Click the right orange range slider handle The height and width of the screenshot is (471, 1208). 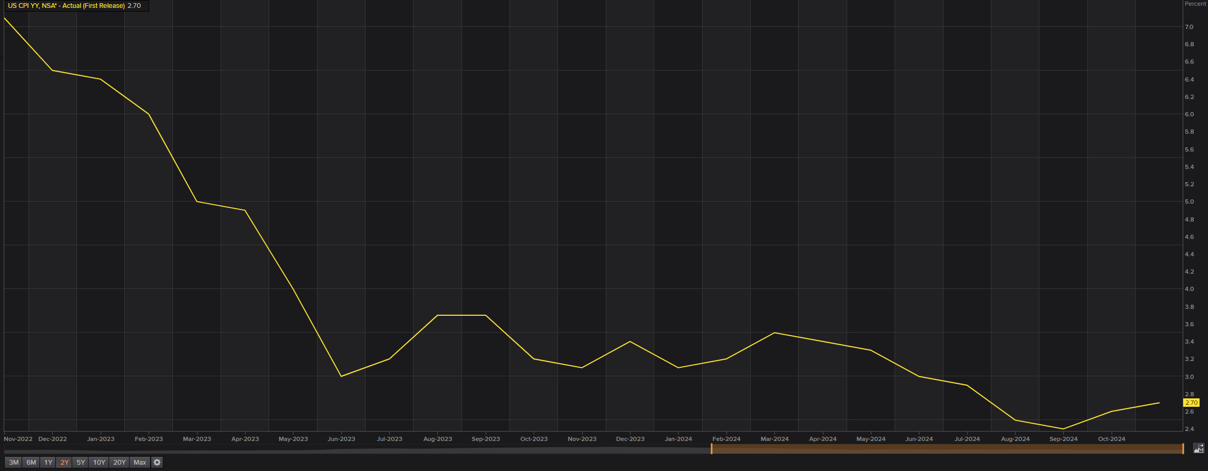point(1183,449)
